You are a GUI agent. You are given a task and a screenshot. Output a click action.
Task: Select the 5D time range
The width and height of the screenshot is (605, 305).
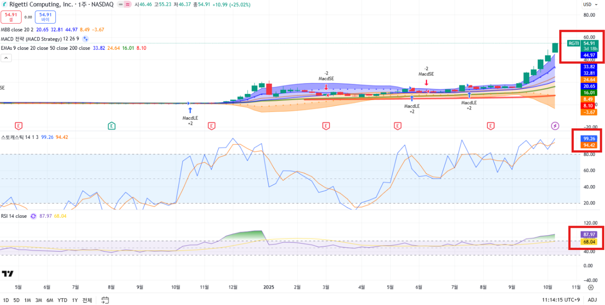(16, 300)
